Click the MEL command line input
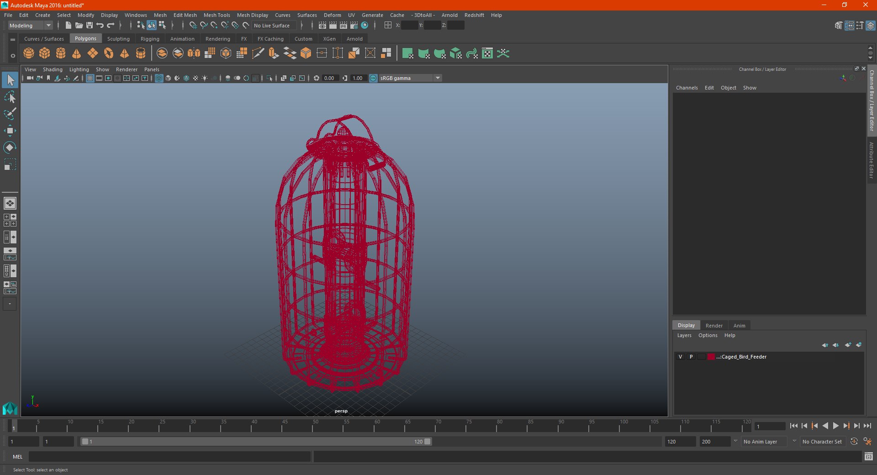This screenshot has height=475, width=877. 169,456
